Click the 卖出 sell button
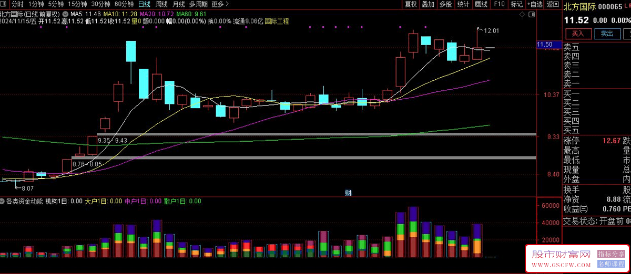The image size is (631, 274). point(606,34)
